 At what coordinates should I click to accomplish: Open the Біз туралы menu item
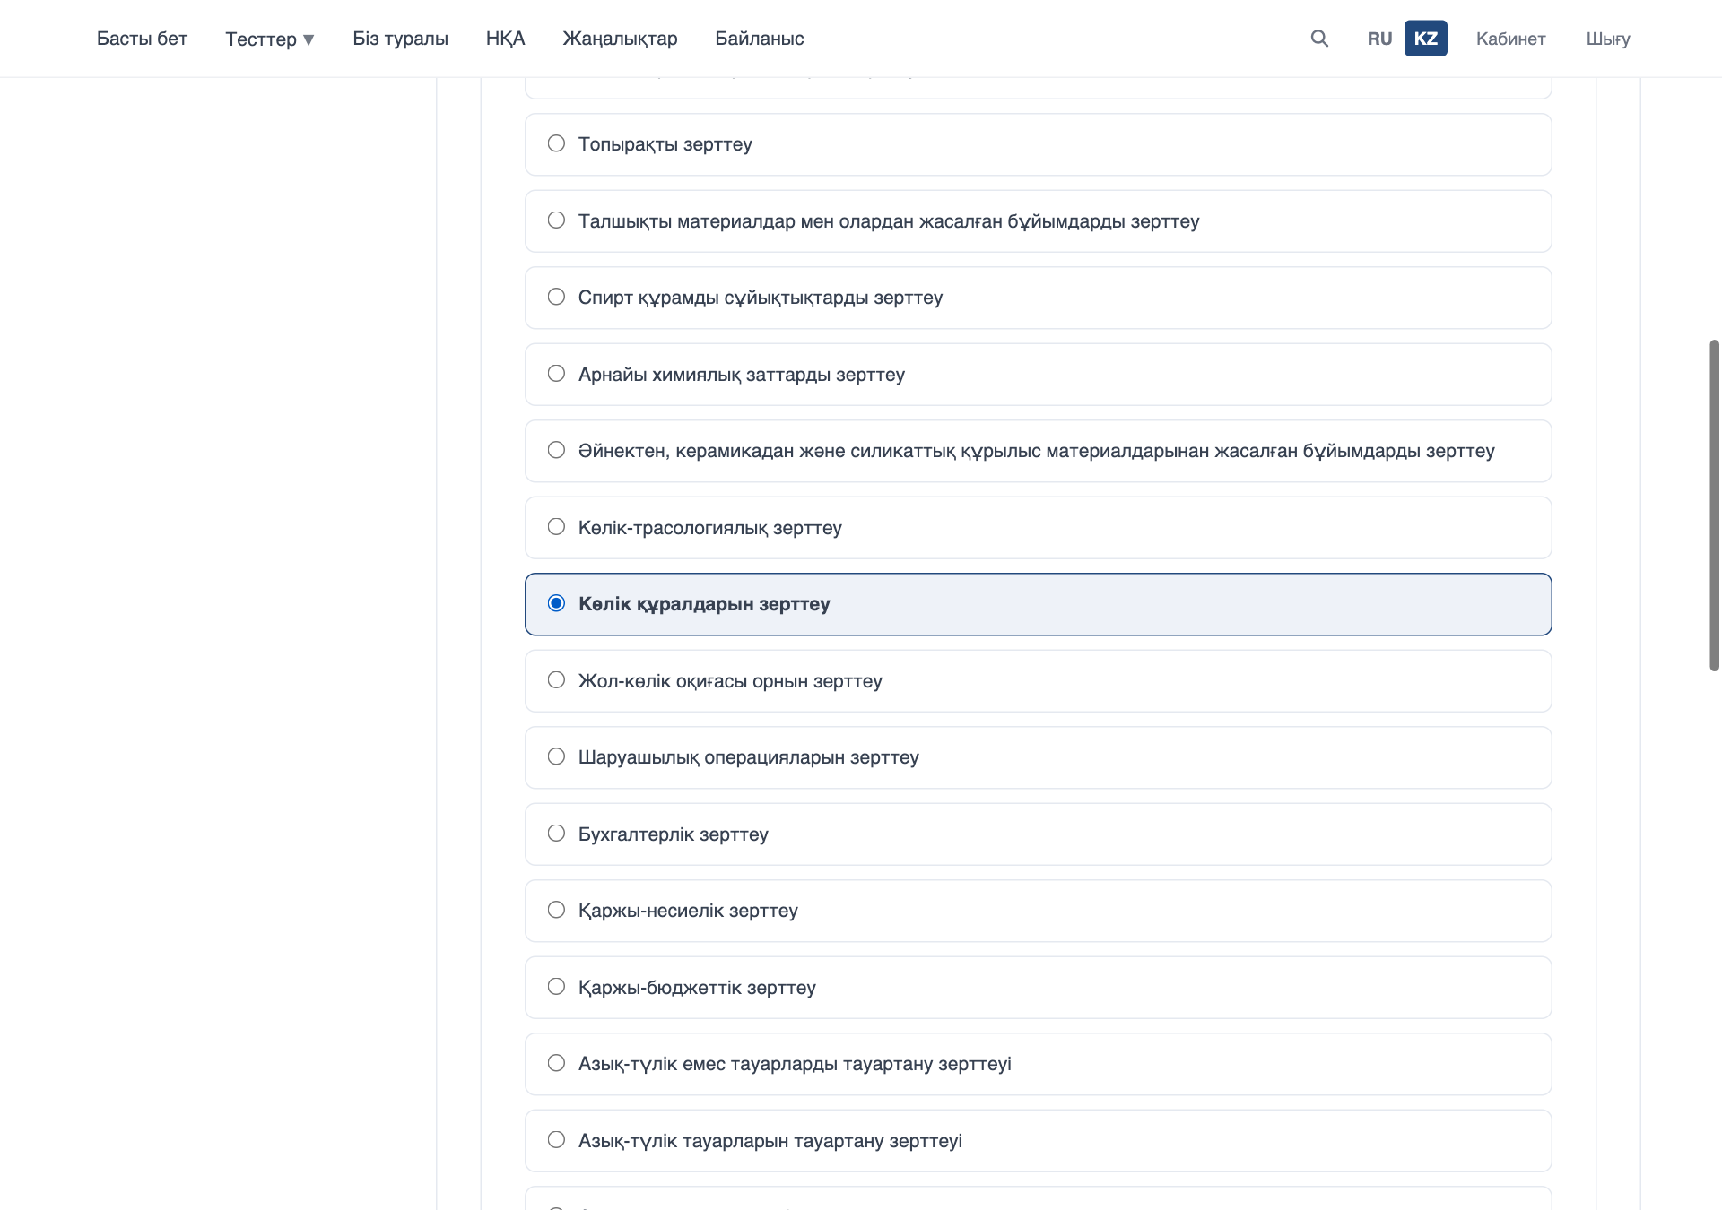click(400, 39)
